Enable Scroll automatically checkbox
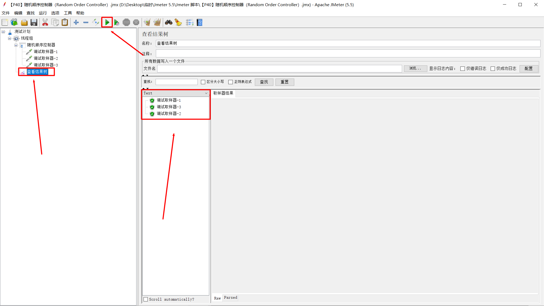Image resolution: width=544 pixels, height=306 pixels. coord(146,299)
